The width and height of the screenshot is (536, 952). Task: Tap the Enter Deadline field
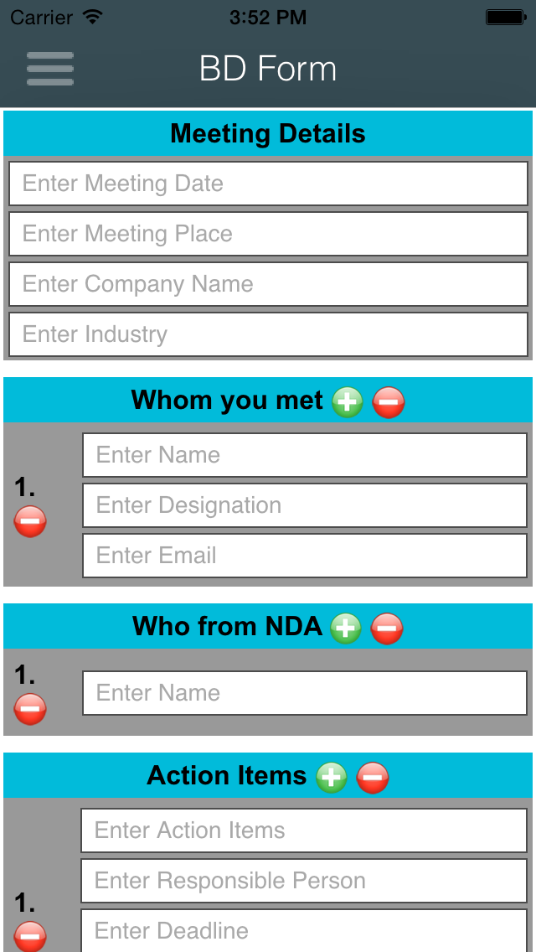click(303, 930)
